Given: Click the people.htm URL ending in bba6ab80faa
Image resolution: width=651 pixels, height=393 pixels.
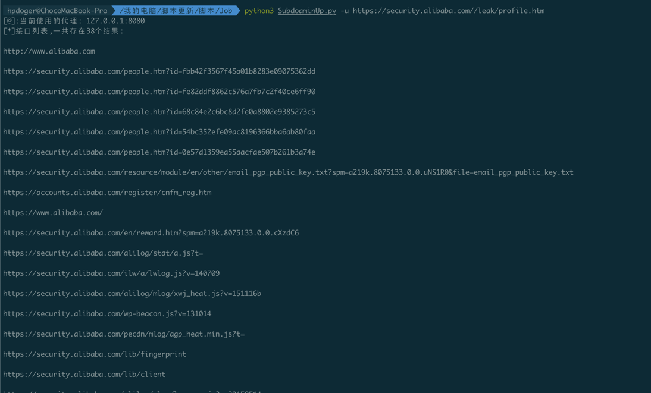Looking at the screenshot, I should tap(159, 131).
